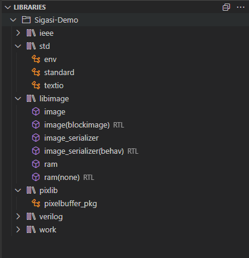The width and height of the screenshot is (249, 258).
Task: Collapse the std library node
Action: (18, 46)
